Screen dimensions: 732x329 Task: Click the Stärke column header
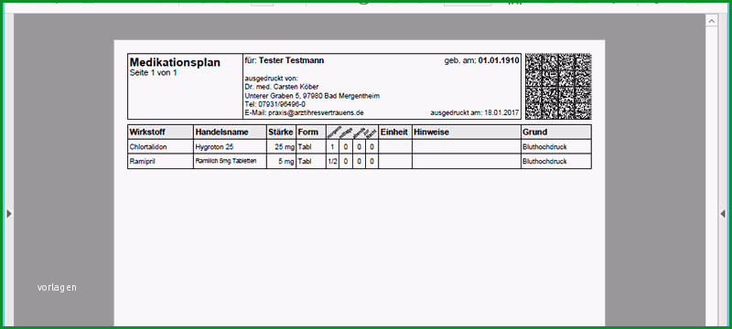tap(281, 132)
